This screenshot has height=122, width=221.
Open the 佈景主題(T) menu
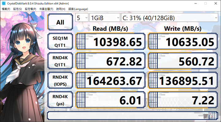point(46,9)
